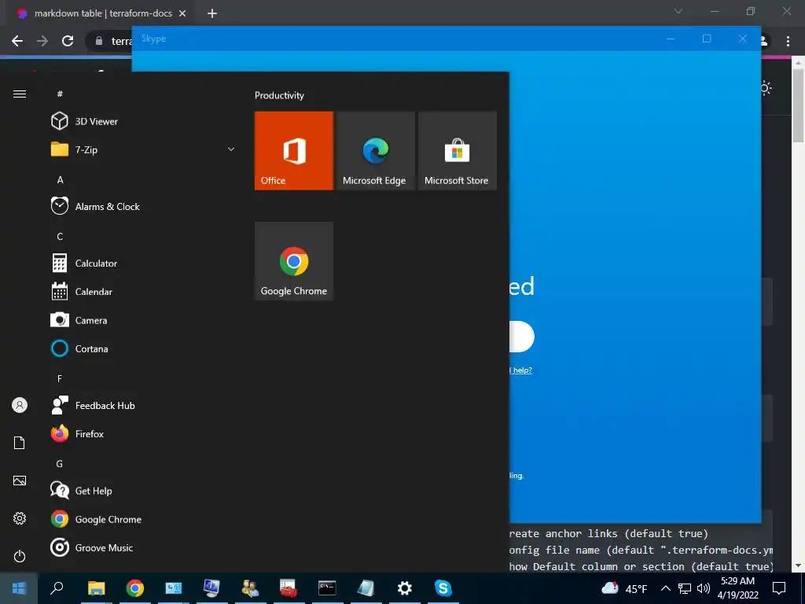Open Cortana from the app list
Image resolution: width=805 pixels, height=604 pixels.
143,348
